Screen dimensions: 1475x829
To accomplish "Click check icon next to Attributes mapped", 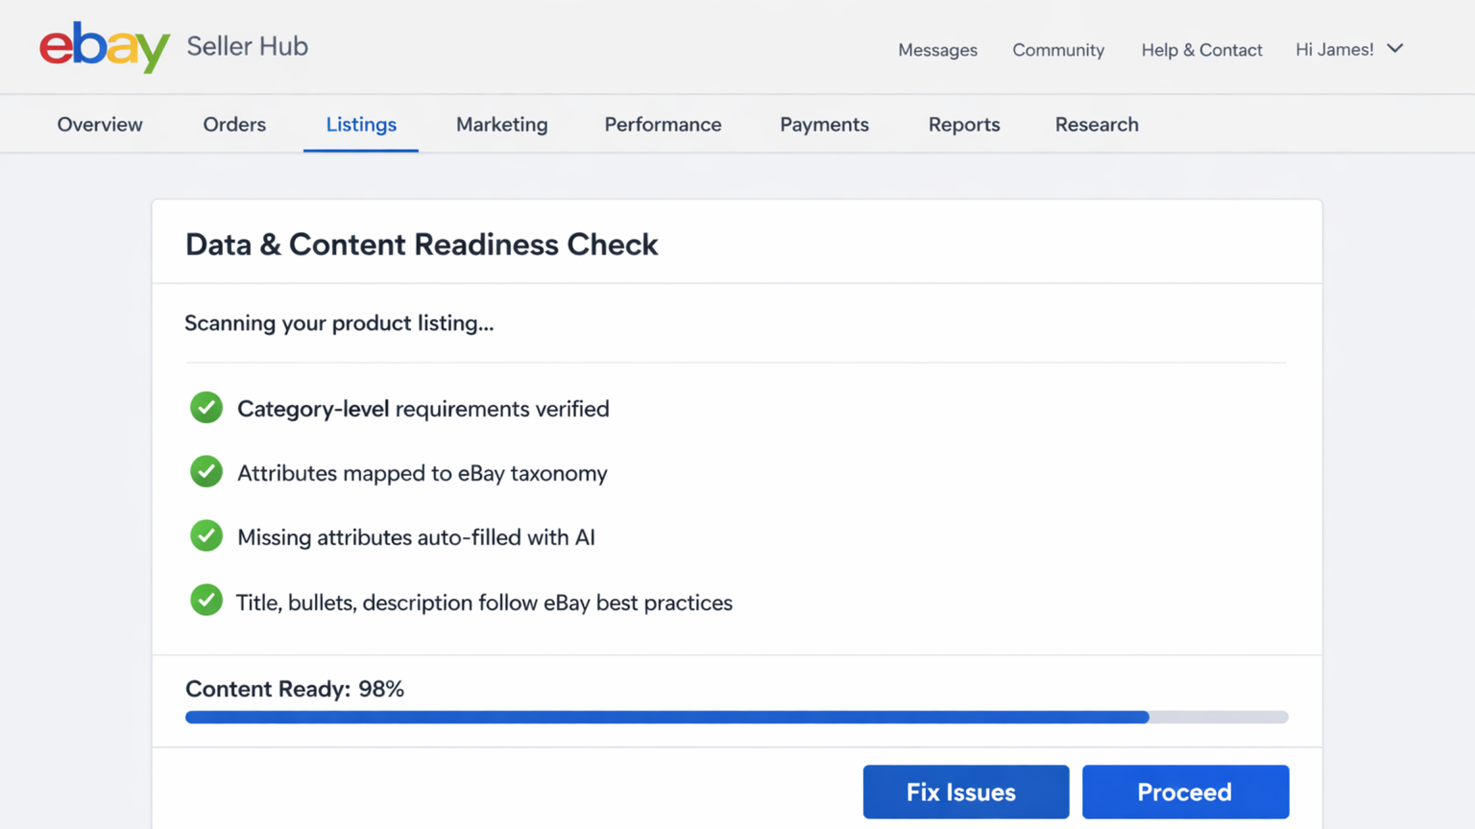I will [206, 472].
